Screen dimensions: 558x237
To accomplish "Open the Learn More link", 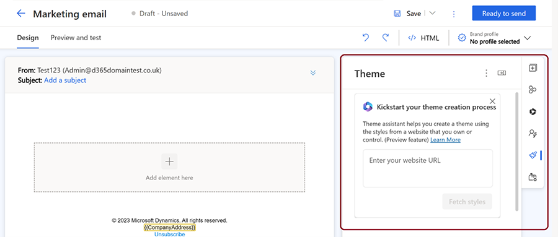I will coord(445,140).
